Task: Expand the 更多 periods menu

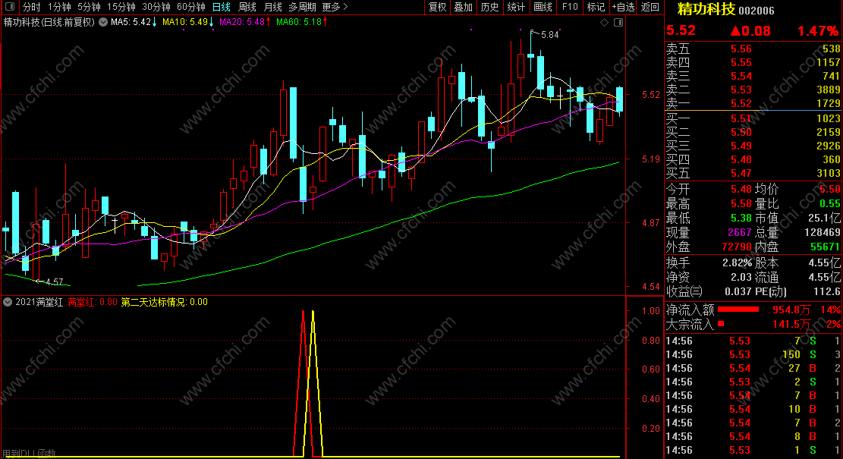Action: coord(335,7)
